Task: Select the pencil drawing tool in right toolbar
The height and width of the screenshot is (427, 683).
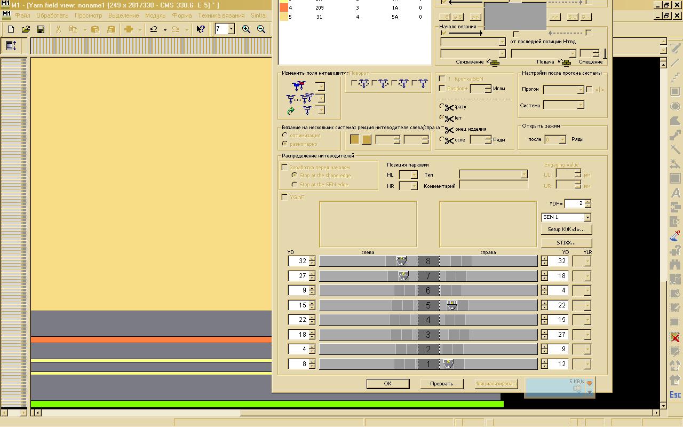Action: click(x=675, y=49)
